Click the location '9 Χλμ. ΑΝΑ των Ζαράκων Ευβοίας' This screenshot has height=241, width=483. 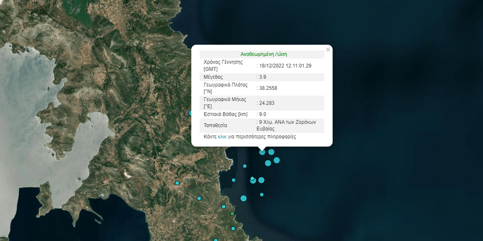click(286, 125)
